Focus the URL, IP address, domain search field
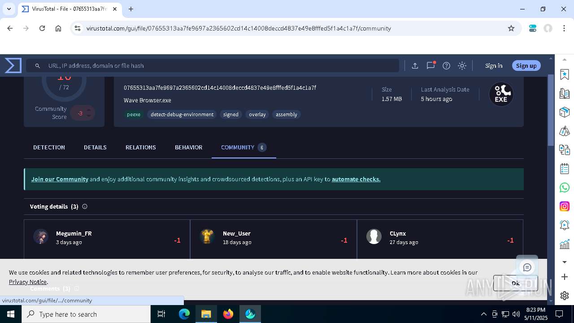The width and height of the screenshot is (574, 323). click(x=213, y=65)
